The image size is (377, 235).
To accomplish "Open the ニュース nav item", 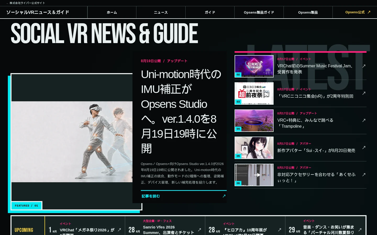I will point(161,12).
